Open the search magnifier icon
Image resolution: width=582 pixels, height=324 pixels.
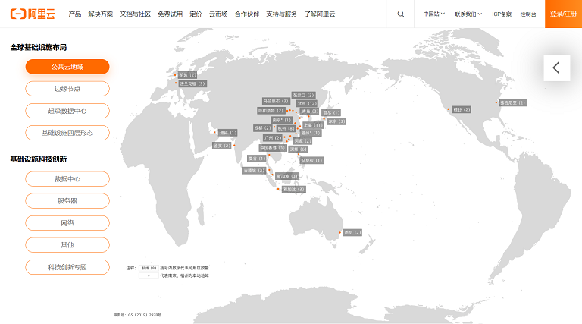pyautogui.click(x=400, y=14)
